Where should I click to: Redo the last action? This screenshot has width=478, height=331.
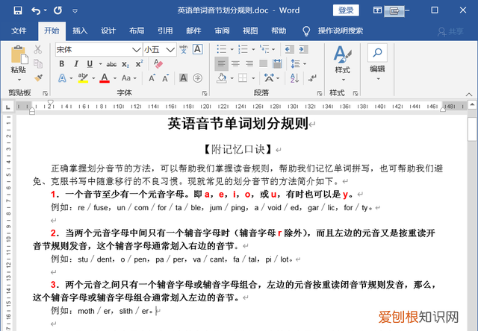tap(58, 10)
